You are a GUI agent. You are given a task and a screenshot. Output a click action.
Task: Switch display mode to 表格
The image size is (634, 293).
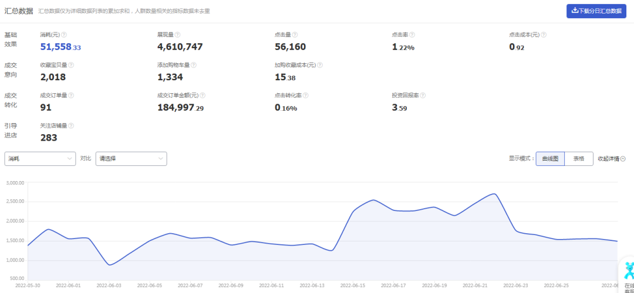pyautogui.click(x=579, y=159)
